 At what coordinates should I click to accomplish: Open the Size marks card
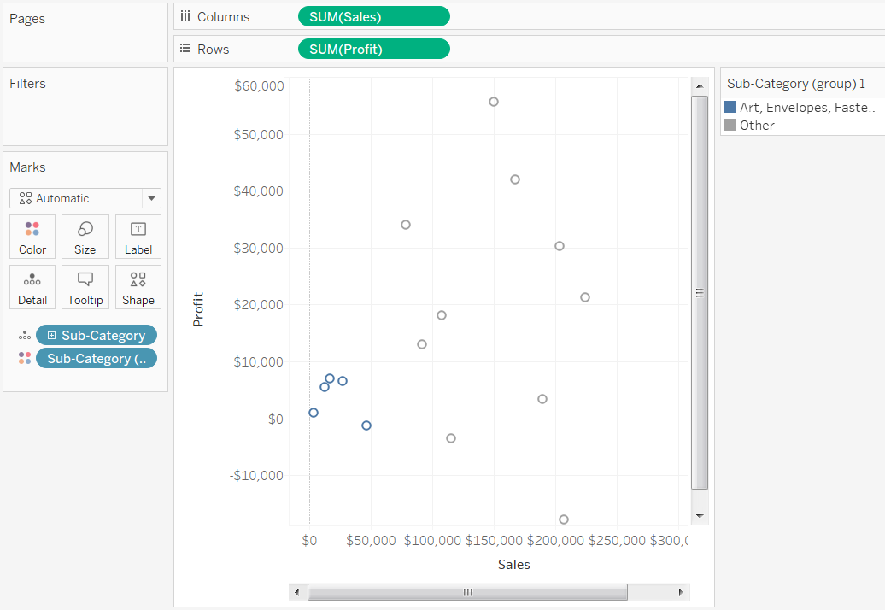pos(85,237)
